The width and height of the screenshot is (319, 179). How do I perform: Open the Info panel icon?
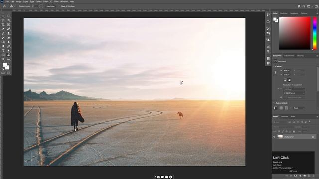[x=268, y=22]
